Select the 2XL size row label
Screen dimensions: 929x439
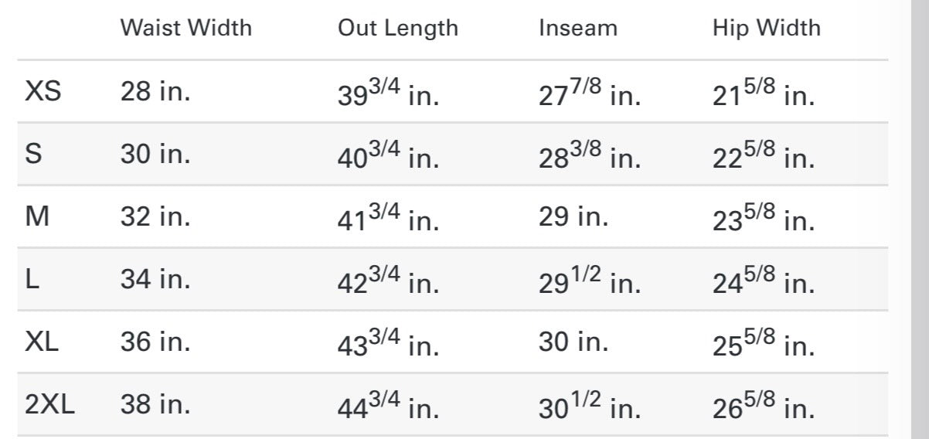(x=50, y=404)
